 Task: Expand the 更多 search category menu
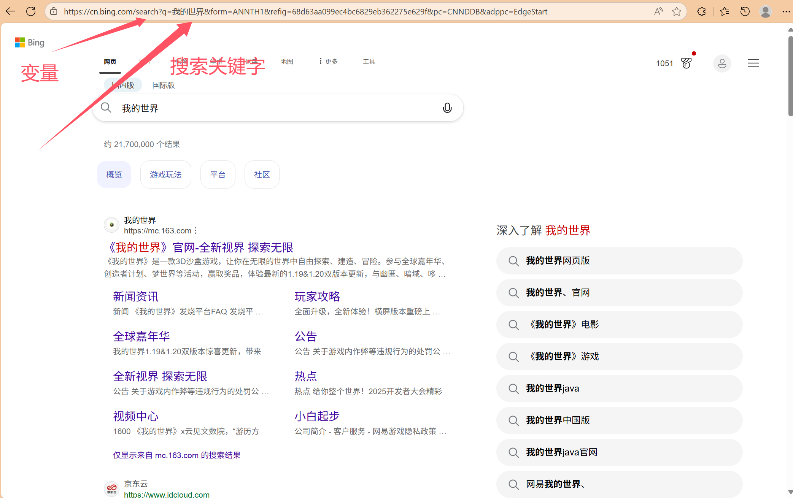pos(328,61)
